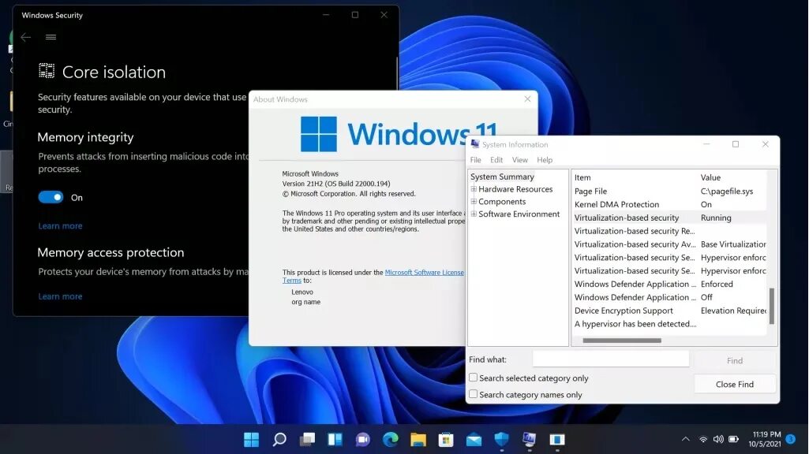This screenshot has width=809, height=454.
Task: Enable Search selected category only
Action: point(473,378)
